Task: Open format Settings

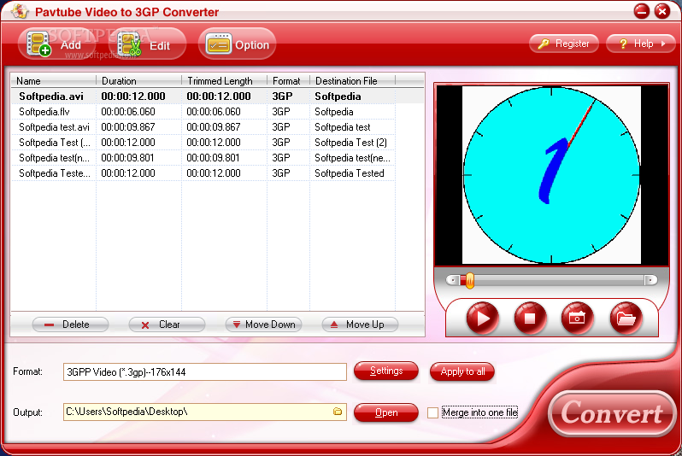Action: [x=386, y=371]
